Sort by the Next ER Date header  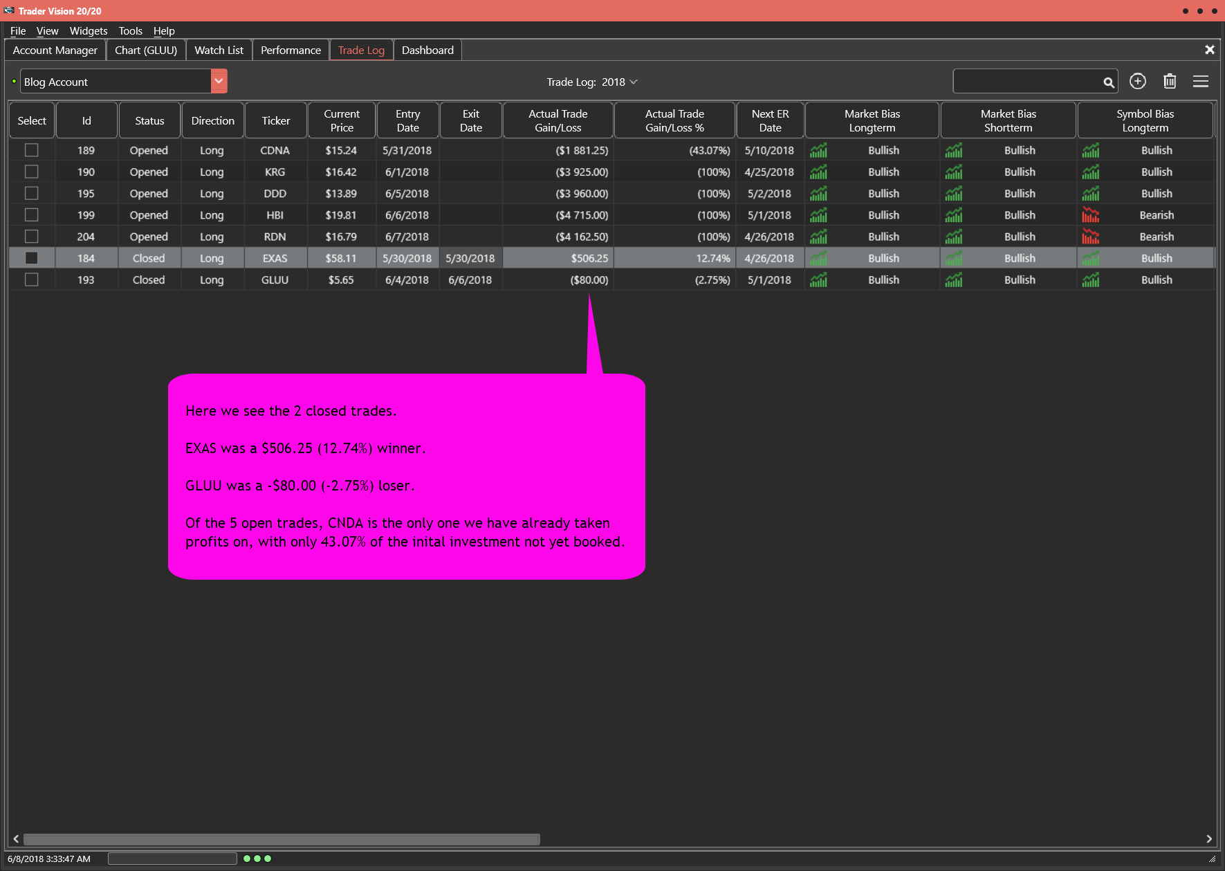point(770,120)
